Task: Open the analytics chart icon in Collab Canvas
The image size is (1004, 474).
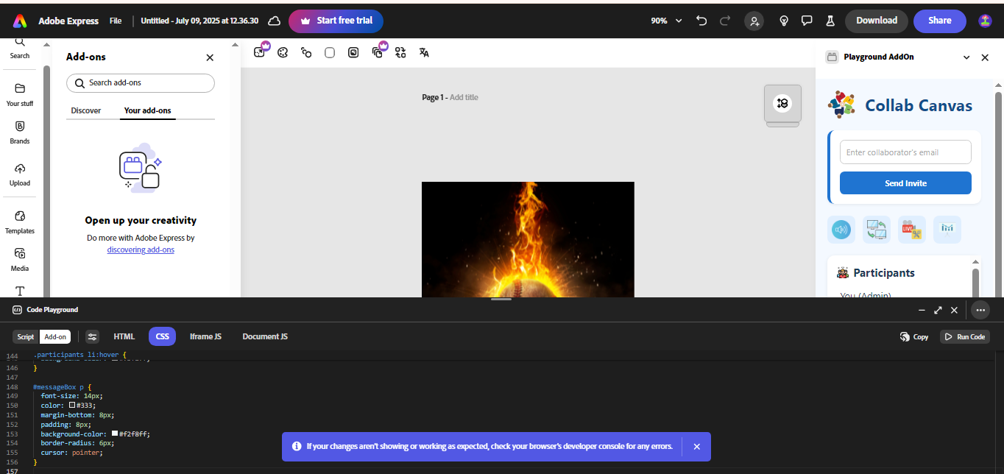Action: (947, 229)
